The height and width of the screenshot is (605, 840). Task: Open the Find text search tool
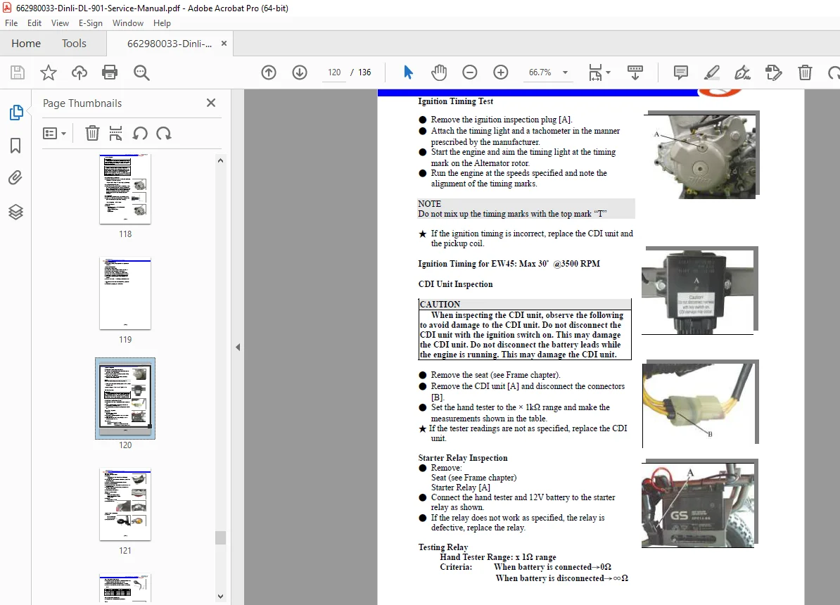point(141,72)
